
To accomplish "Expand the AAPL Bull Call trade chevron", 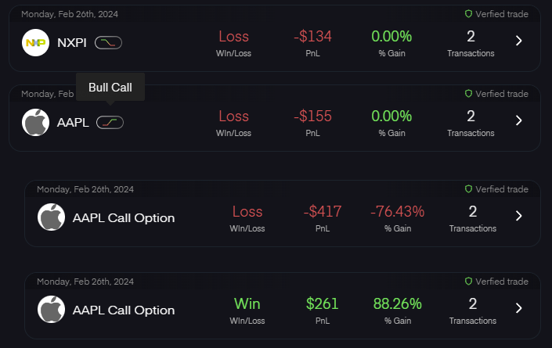I will pyautogui.click(x=518, y=120).
